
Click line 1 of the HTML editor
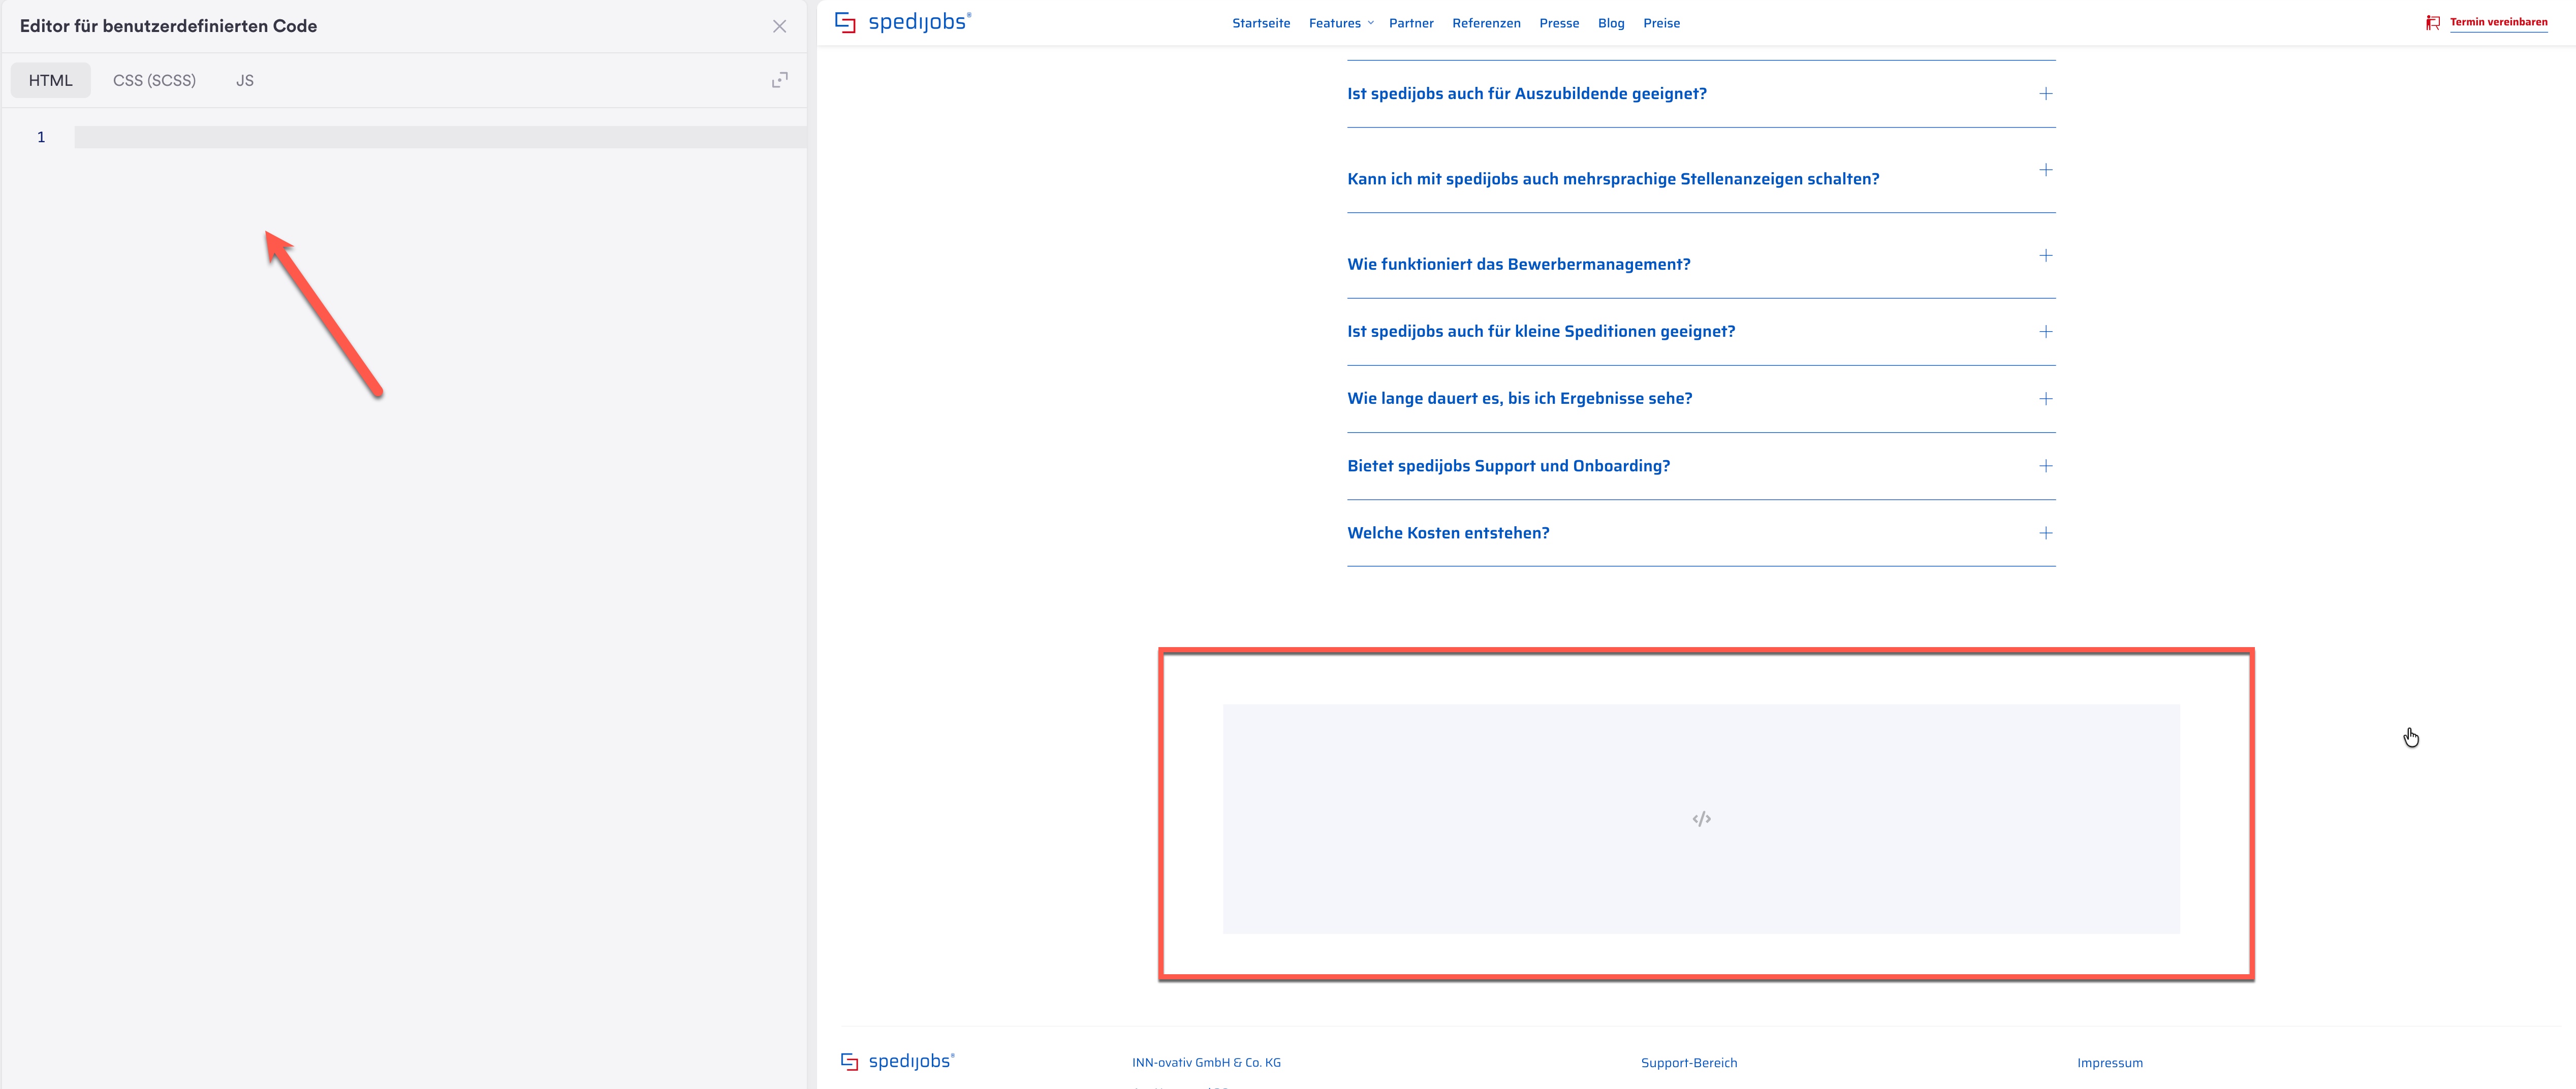[x=440, y=137]
